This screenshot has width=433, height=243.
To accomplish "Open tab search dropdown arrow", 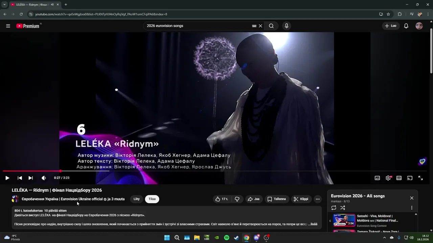I will coord(4,4).
